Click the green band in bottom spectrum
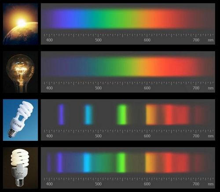Image resolution: width=220 pixels, height=192 pixels. [121, 162]
